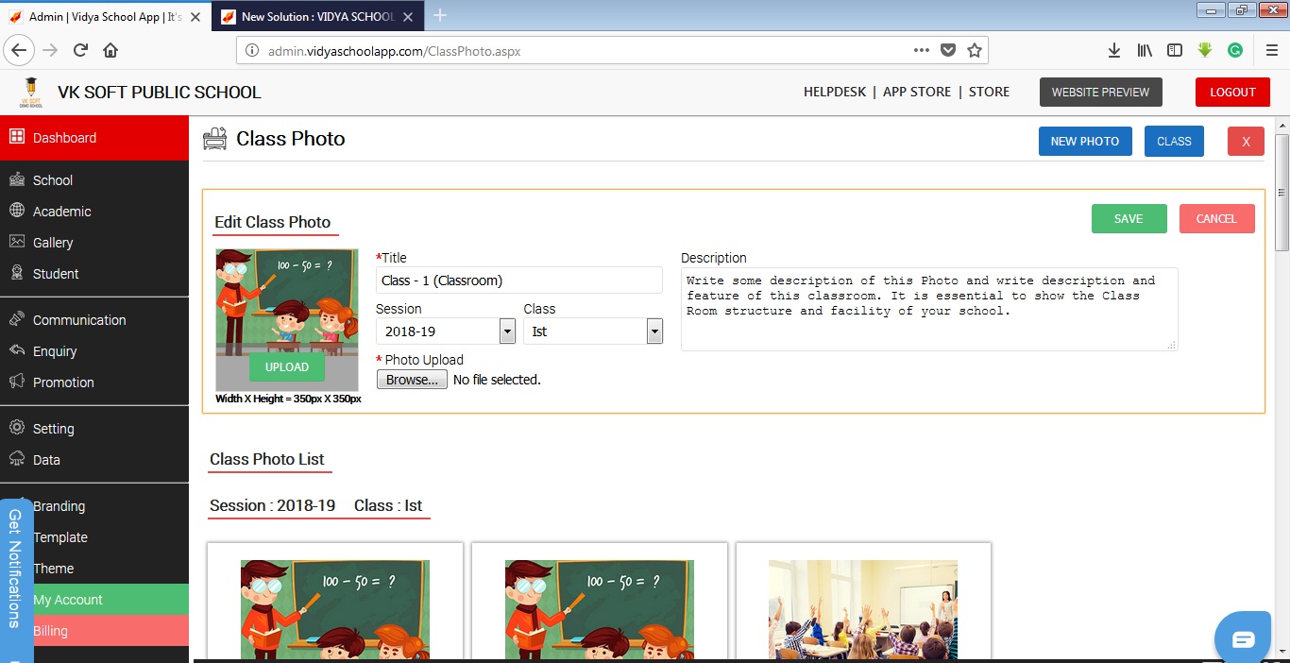This screenshot has width=1290, height=663.
Task: Click the Data cloud icon
Action: click(16, 459)
